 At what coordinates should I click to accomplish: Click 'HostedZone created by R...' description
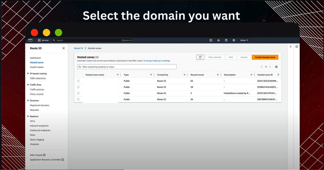click(x=237, y=93)
